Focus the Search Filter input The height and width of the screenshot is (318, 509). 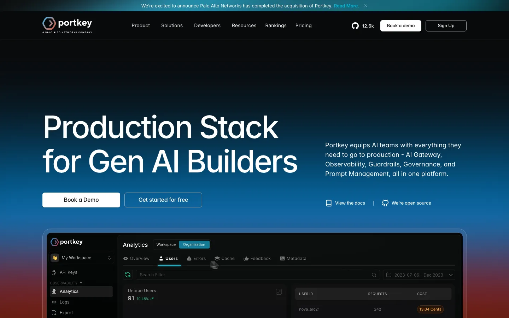click(x=258, y=275)
